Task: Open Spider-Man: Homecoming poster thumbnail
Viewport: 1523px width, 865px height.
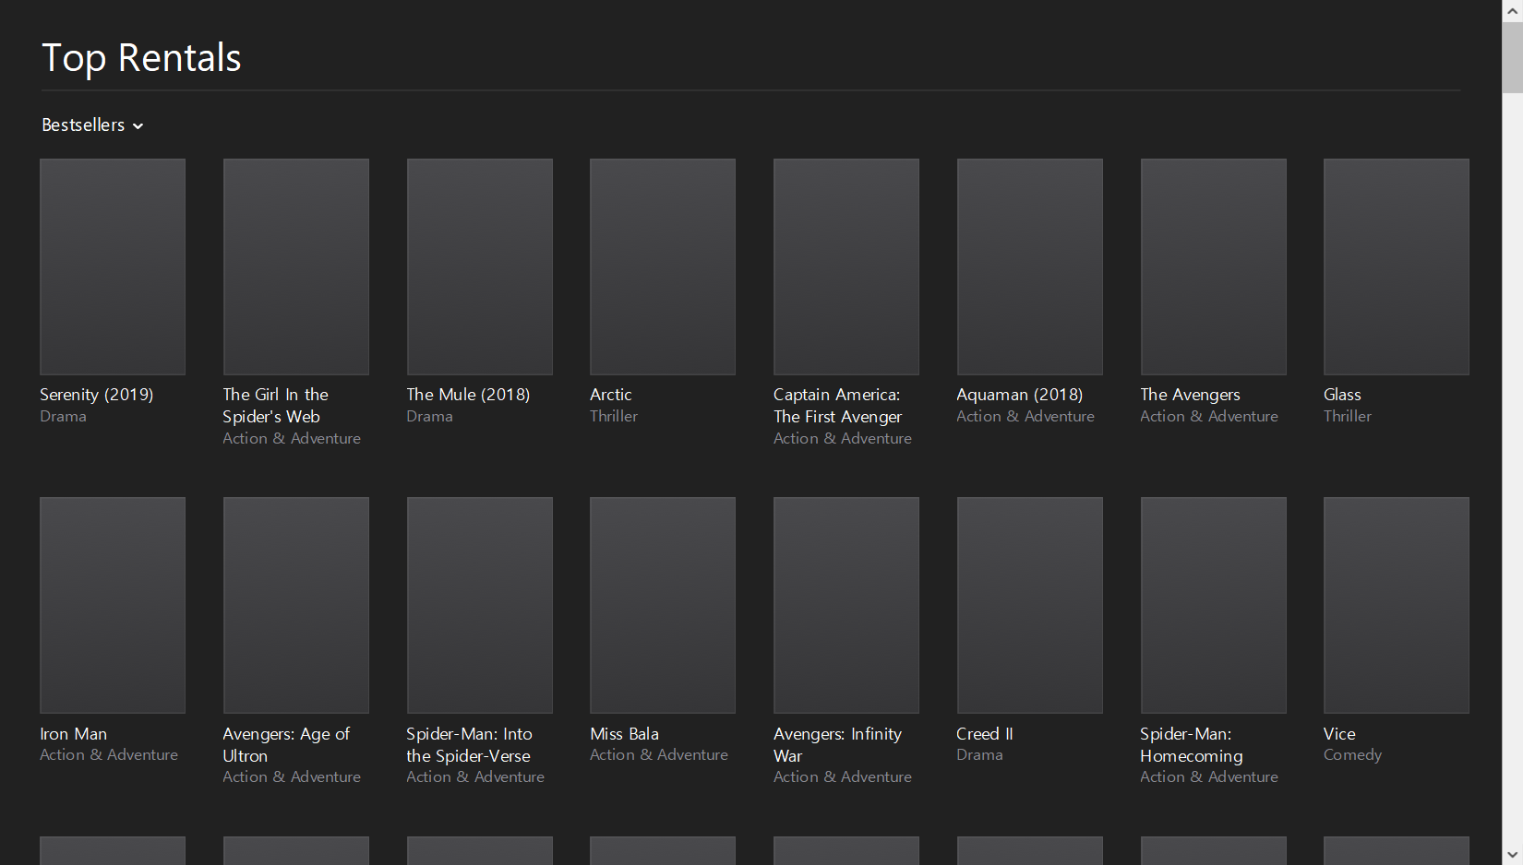Action: pyautogui.click(x=1214, y=605)
